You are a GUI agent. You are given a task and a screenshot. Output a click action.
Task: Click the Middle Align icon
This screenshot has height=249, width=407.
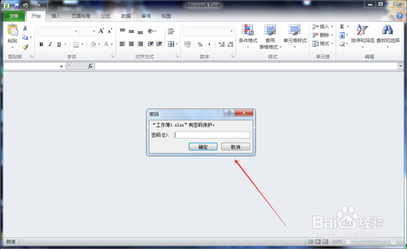tap(131, 31)
